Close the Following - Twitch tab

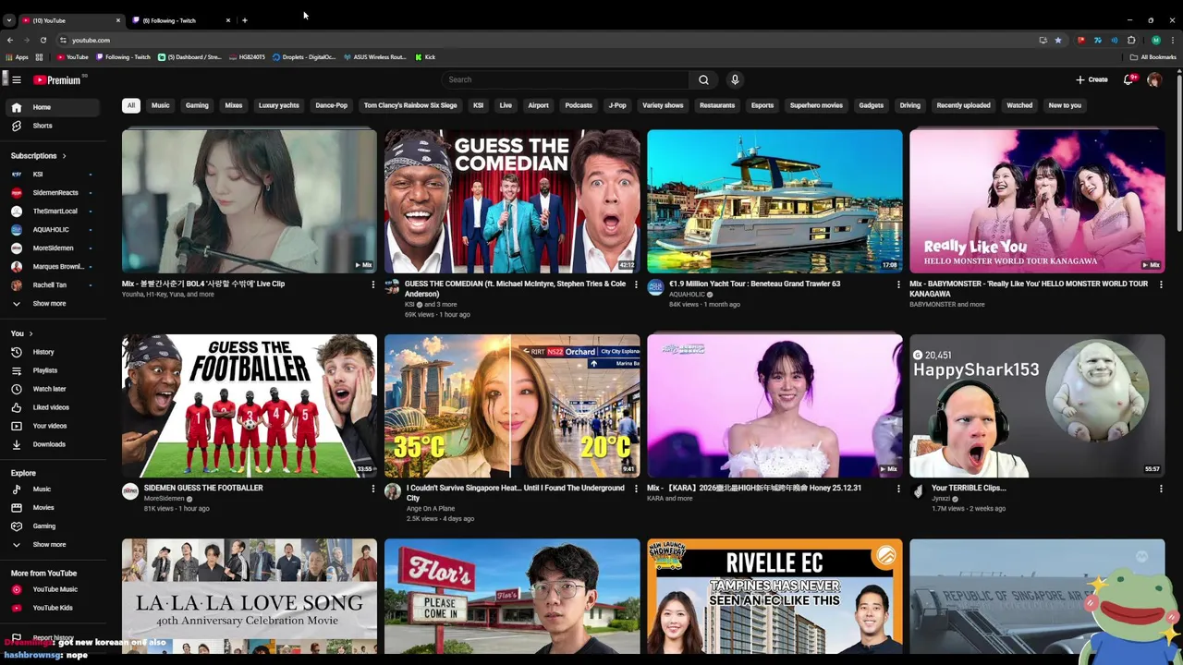[x=228, y=20]
